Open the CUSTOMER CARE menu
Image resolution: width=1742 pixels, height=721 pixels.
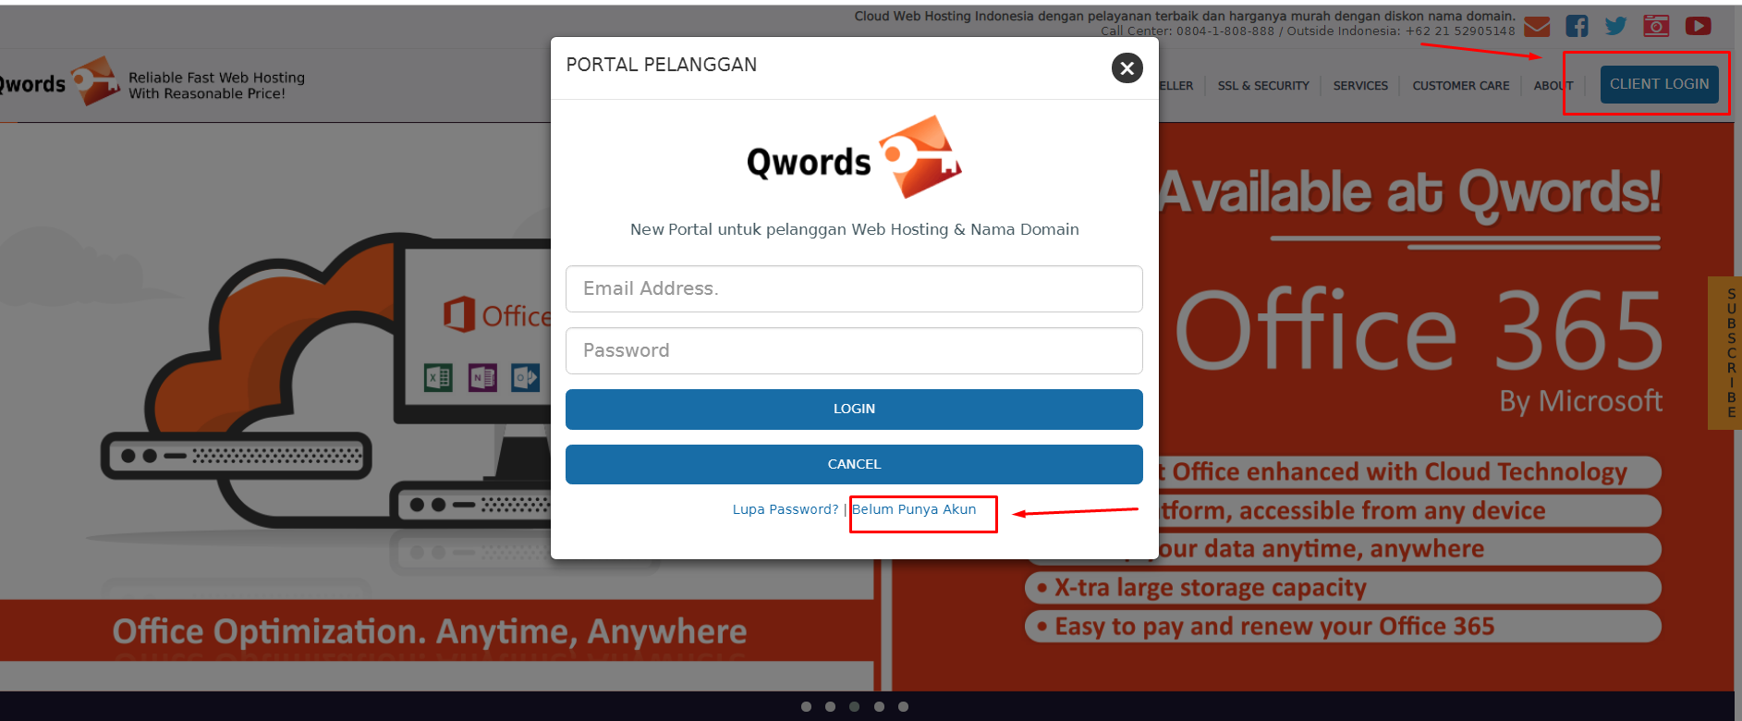(1460, 86)
